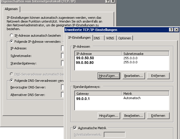Screen dimensions: 180x139
Task: Click the Alternativer DNS-Server field
Action: coord(62,95)
